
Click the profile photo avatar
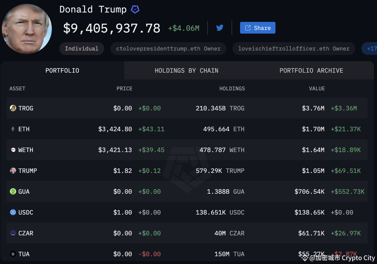(x=27, y=29)
